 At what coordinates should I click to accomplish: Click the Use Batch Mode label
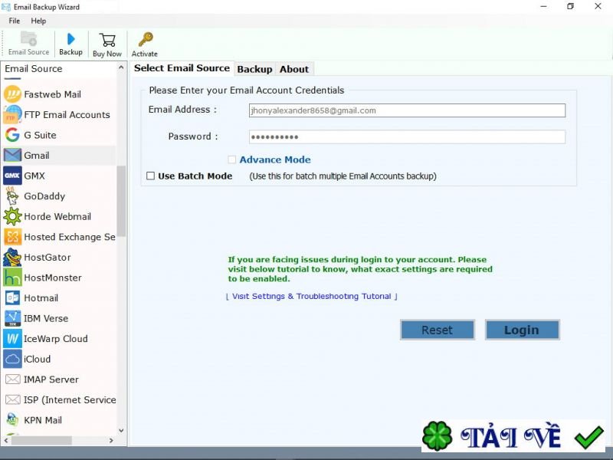tap(195, 176)
